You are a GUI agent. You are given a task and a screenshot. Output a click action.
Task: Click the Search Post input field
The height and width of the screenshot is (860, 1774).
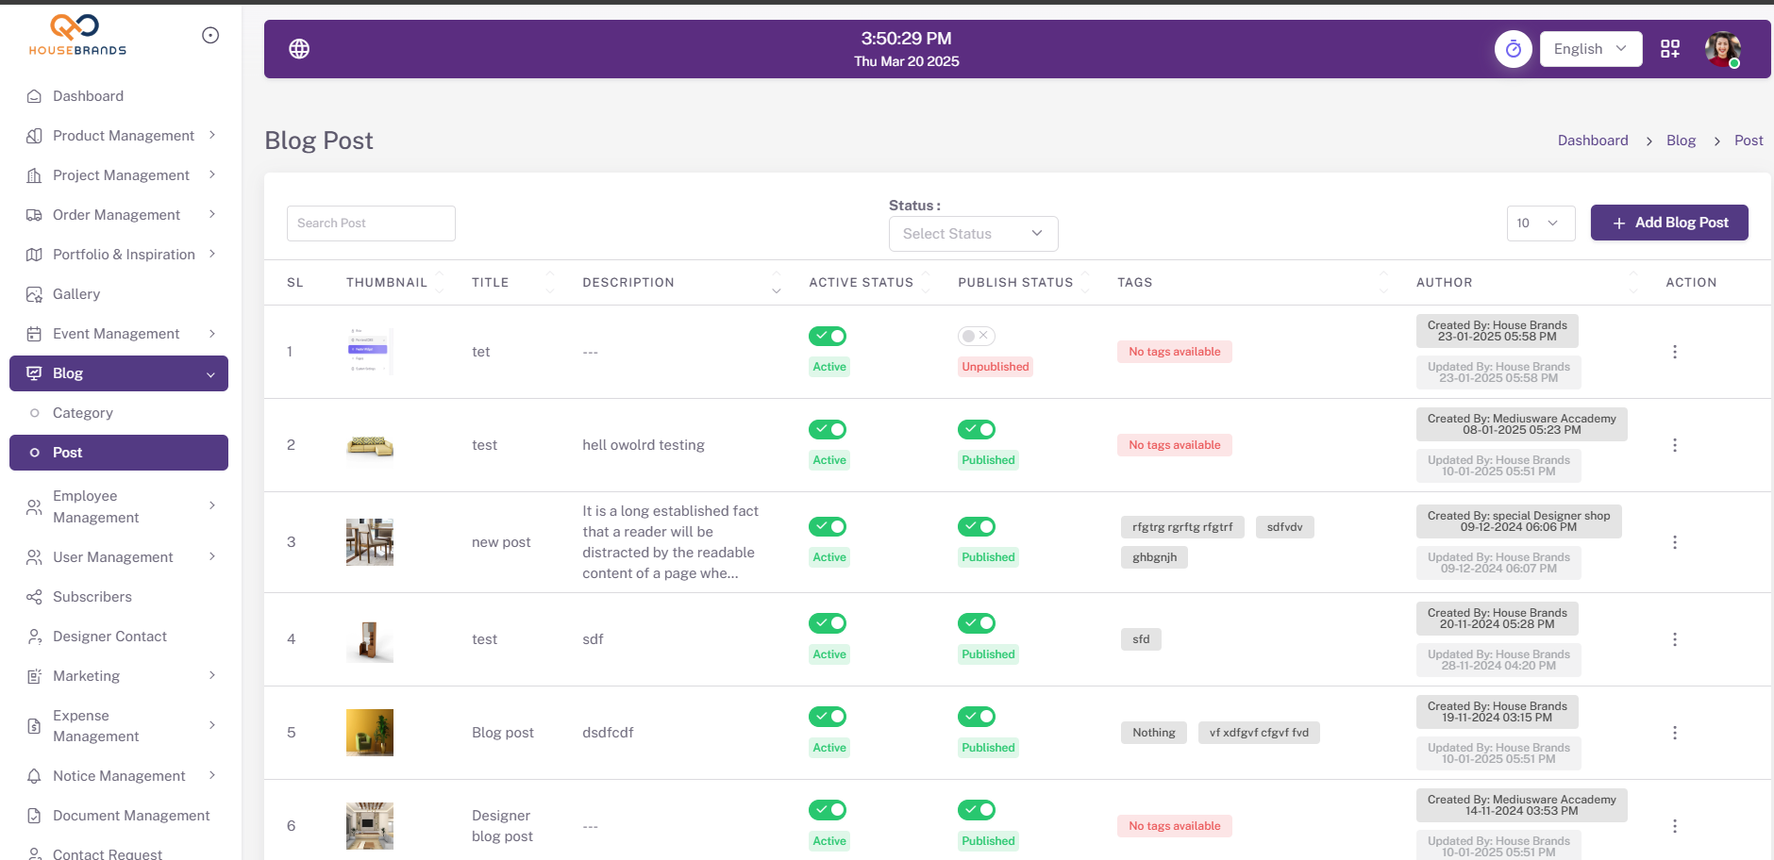point(371,223)
